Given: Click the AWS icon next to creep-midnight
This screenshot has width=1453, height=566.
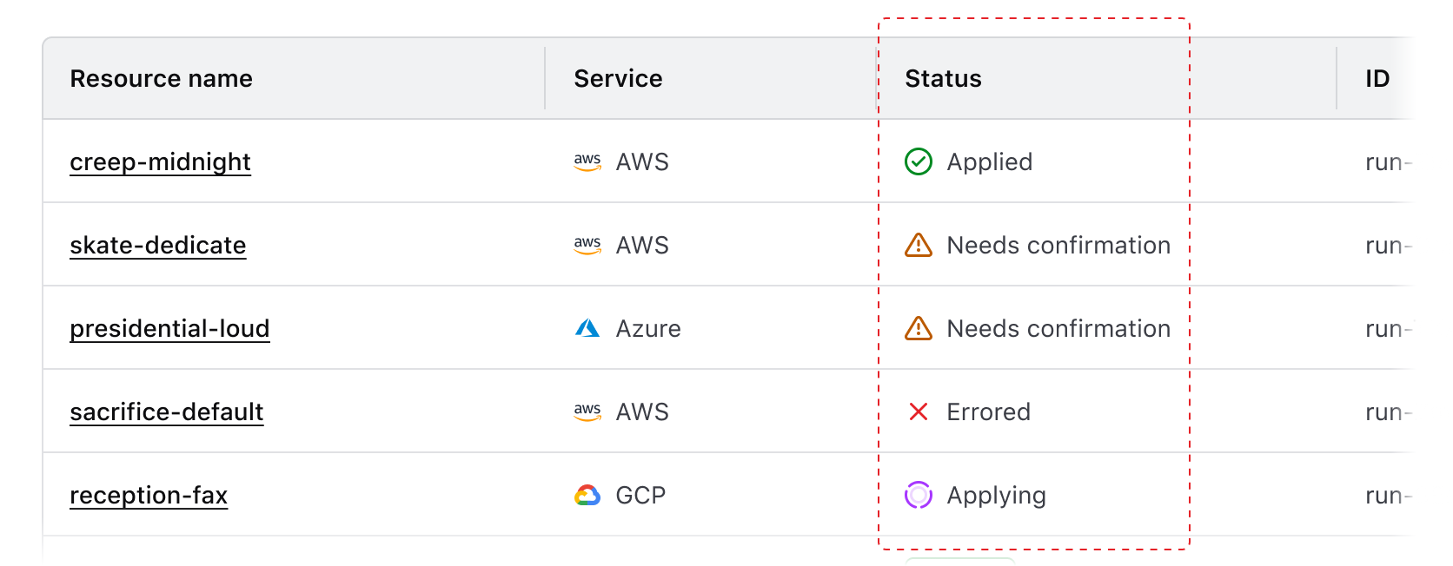Looking at the screenshot, I should pos(587,161).
